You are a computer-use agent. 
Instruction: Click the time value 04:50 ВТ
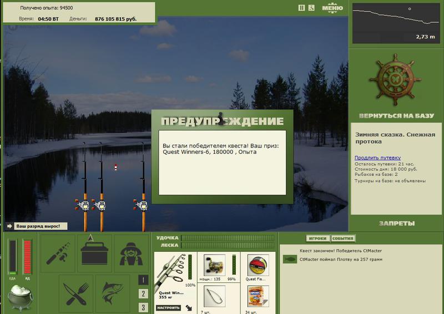[x=48, y=19]
